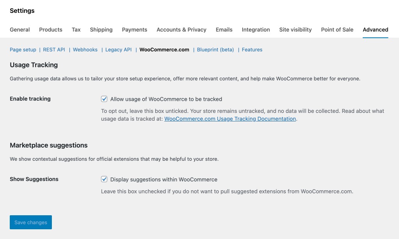Select the Emails tab
399x239 pixels.
tap(224, 30)
